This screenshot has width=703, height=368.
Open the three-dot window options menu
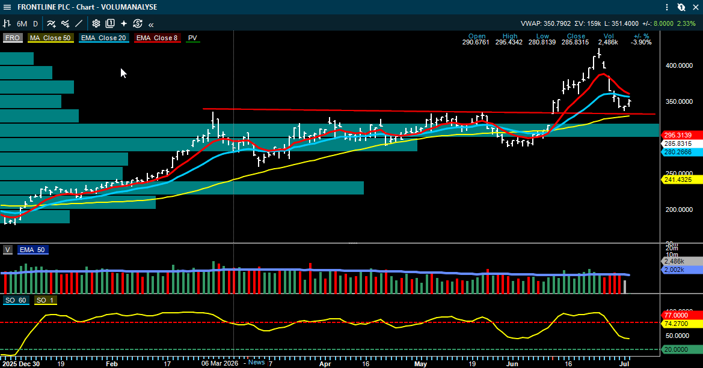click(x=667, y=7)
